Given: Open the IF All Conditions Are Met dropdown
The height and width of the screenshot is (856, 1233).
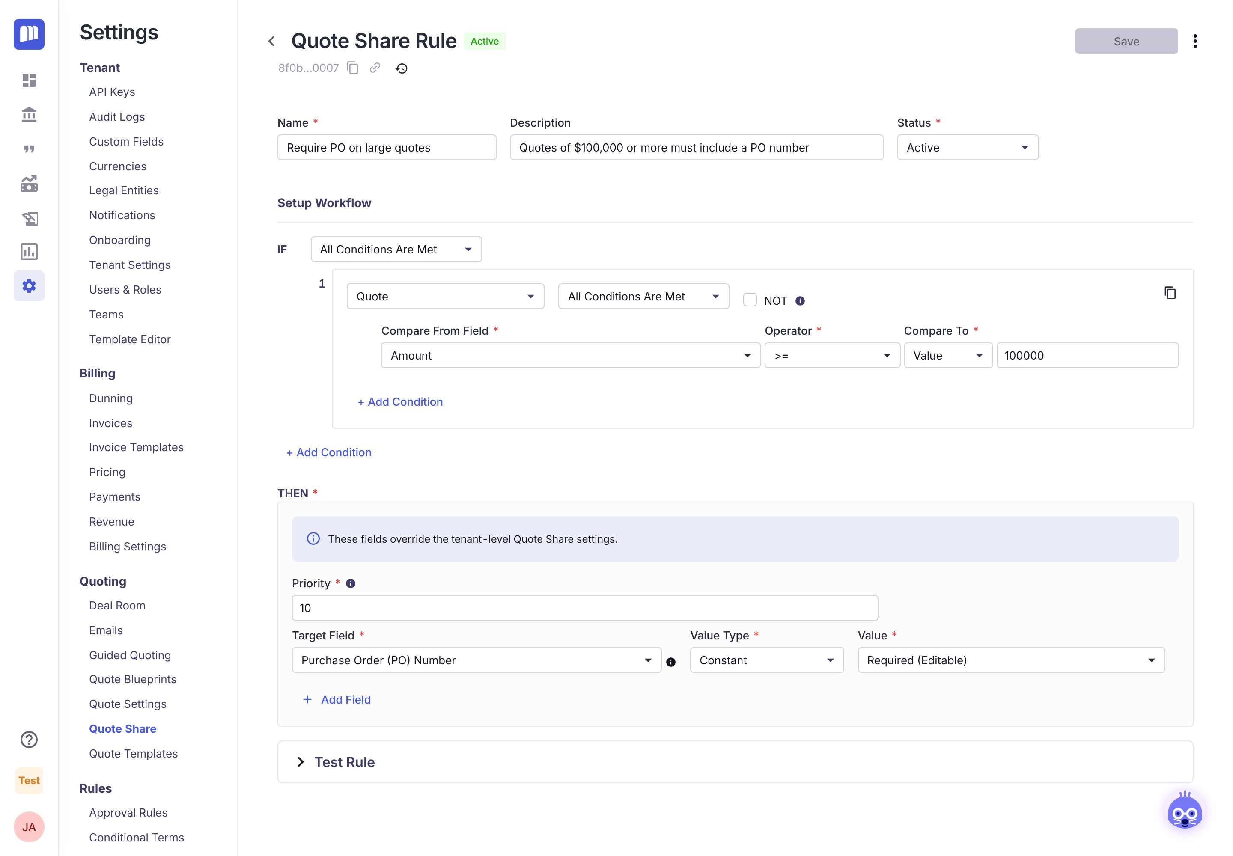Looking at the screenshot, I should pos(396,250).
